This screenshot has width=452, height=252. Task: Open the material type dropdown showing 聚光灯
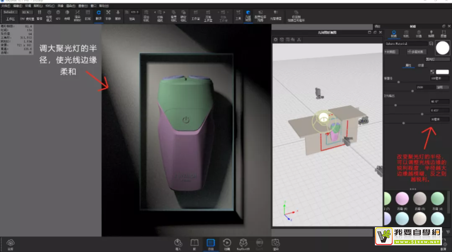pyautogui.click(x=438, y=59)
